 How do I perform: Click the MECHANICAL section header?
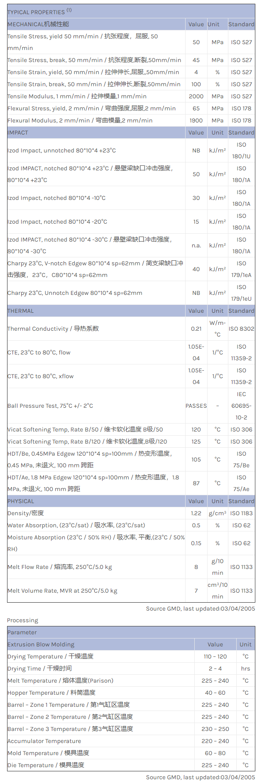(x=38, y=24)
